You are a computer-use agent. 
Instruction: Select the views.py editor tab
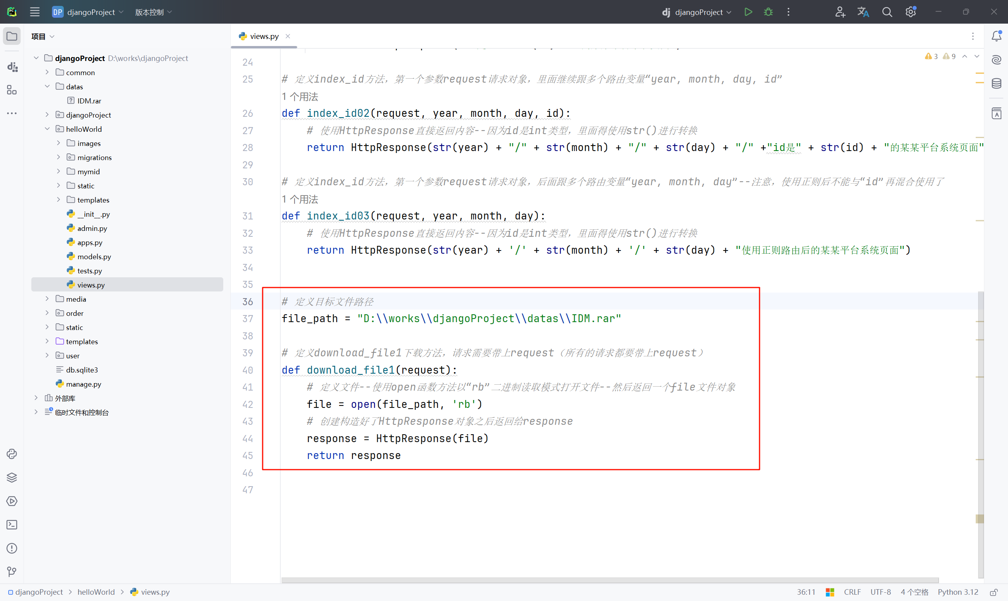[x=264, y=37]
